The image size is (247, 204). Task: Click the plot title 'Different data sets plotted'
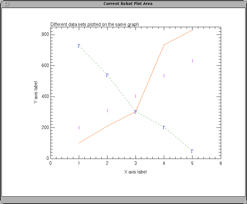(x=95, y=24)
